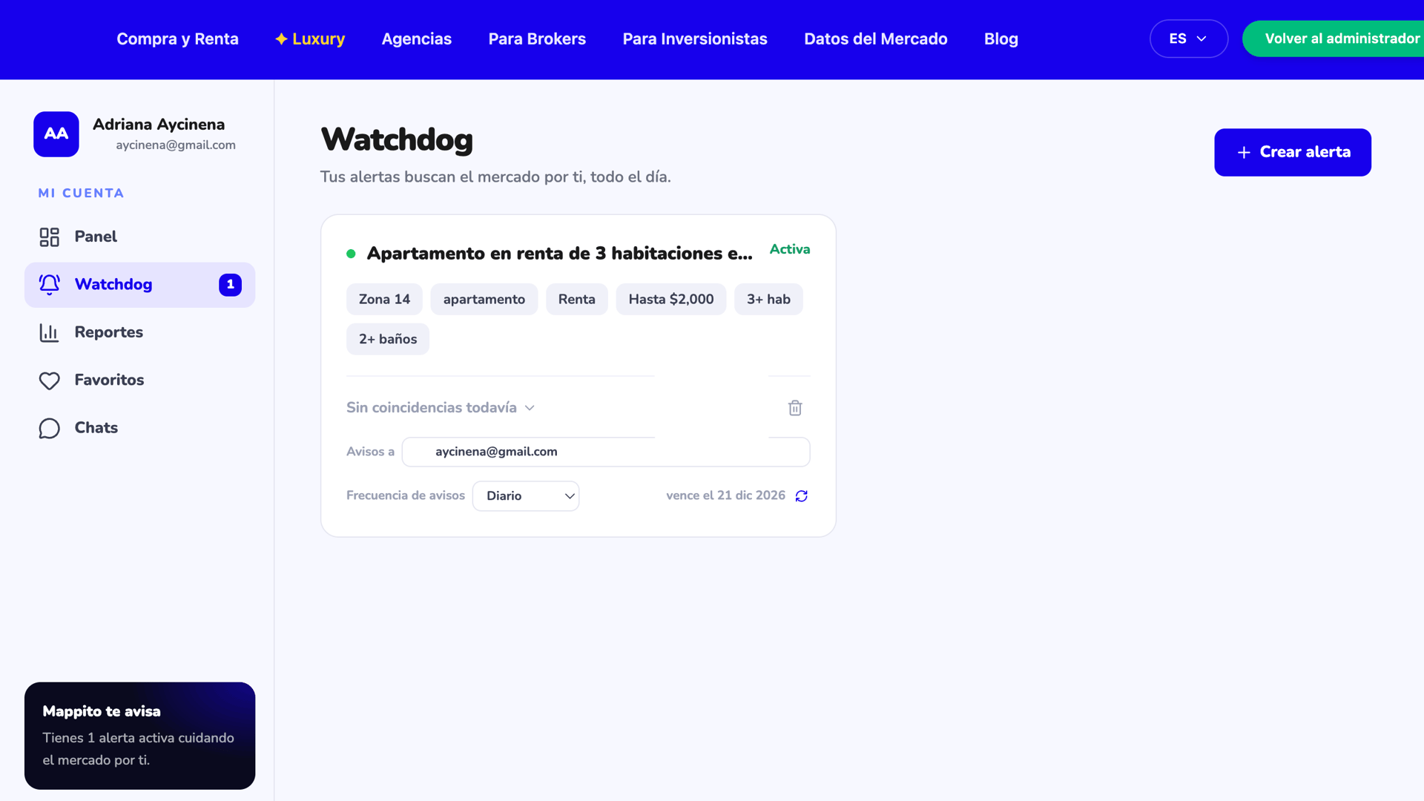
Task: Click the apartamento filter tag
Action: point(484,300)
